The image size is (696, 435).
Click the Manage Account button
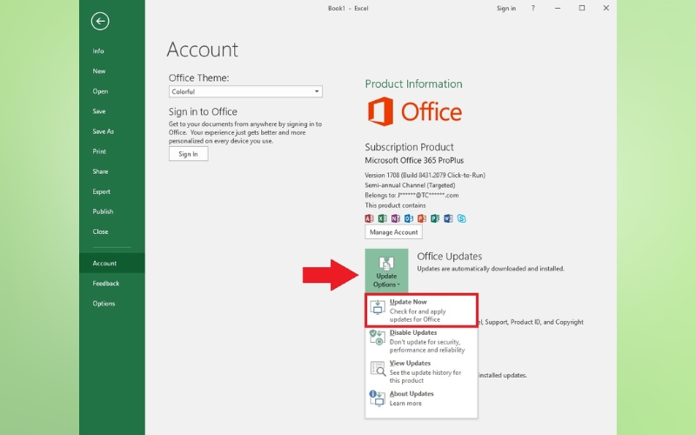(393, 232)
